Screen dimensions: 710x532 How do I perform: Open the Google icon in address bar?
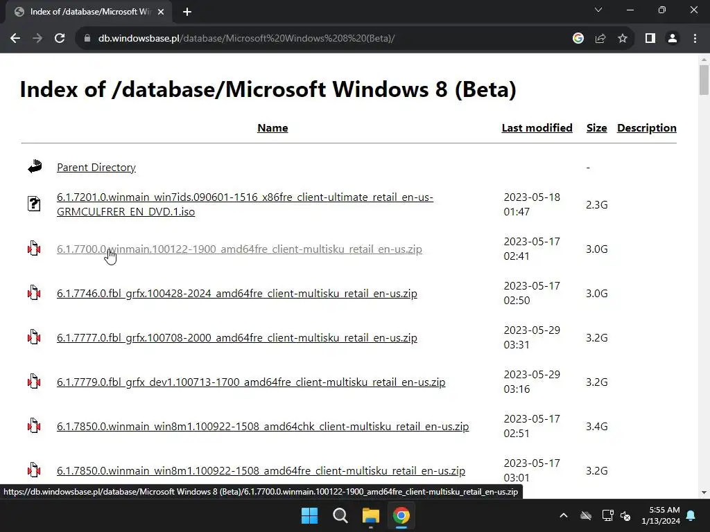[x=578, y=39]
